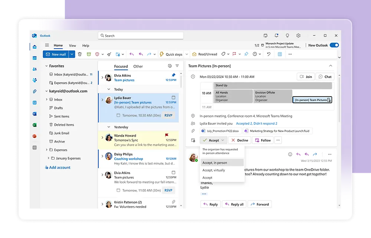Launch PowerPoint from the sidebar
Screen dimensions: 371x238
coord(35,136)
